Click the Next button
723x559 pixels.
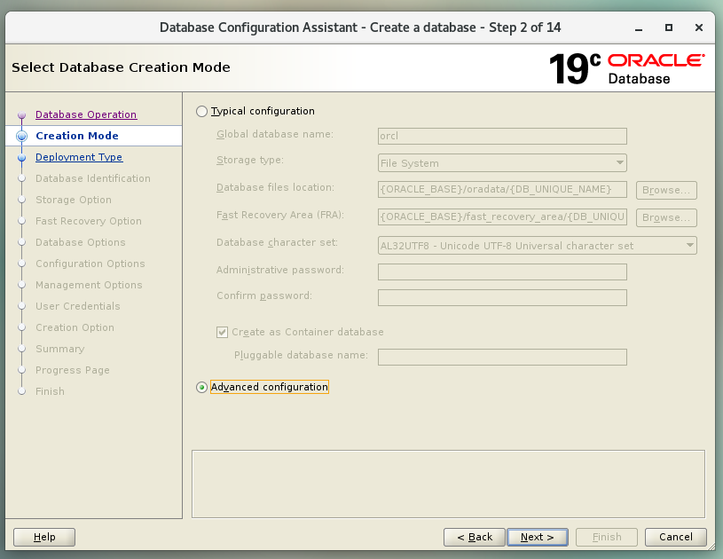537,537
